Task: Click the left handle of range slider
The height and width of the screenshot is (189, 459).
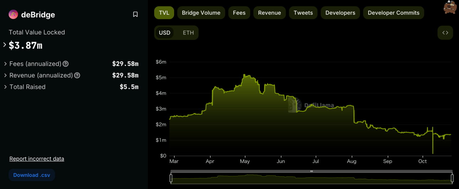Action: click(x=171, y=178)
